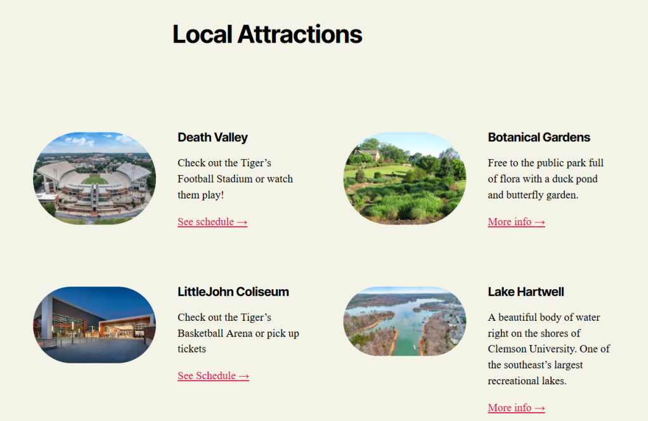Click the Tiger's Basketball Arena description text
648x421 pixels.
click(x=238, y=333)
